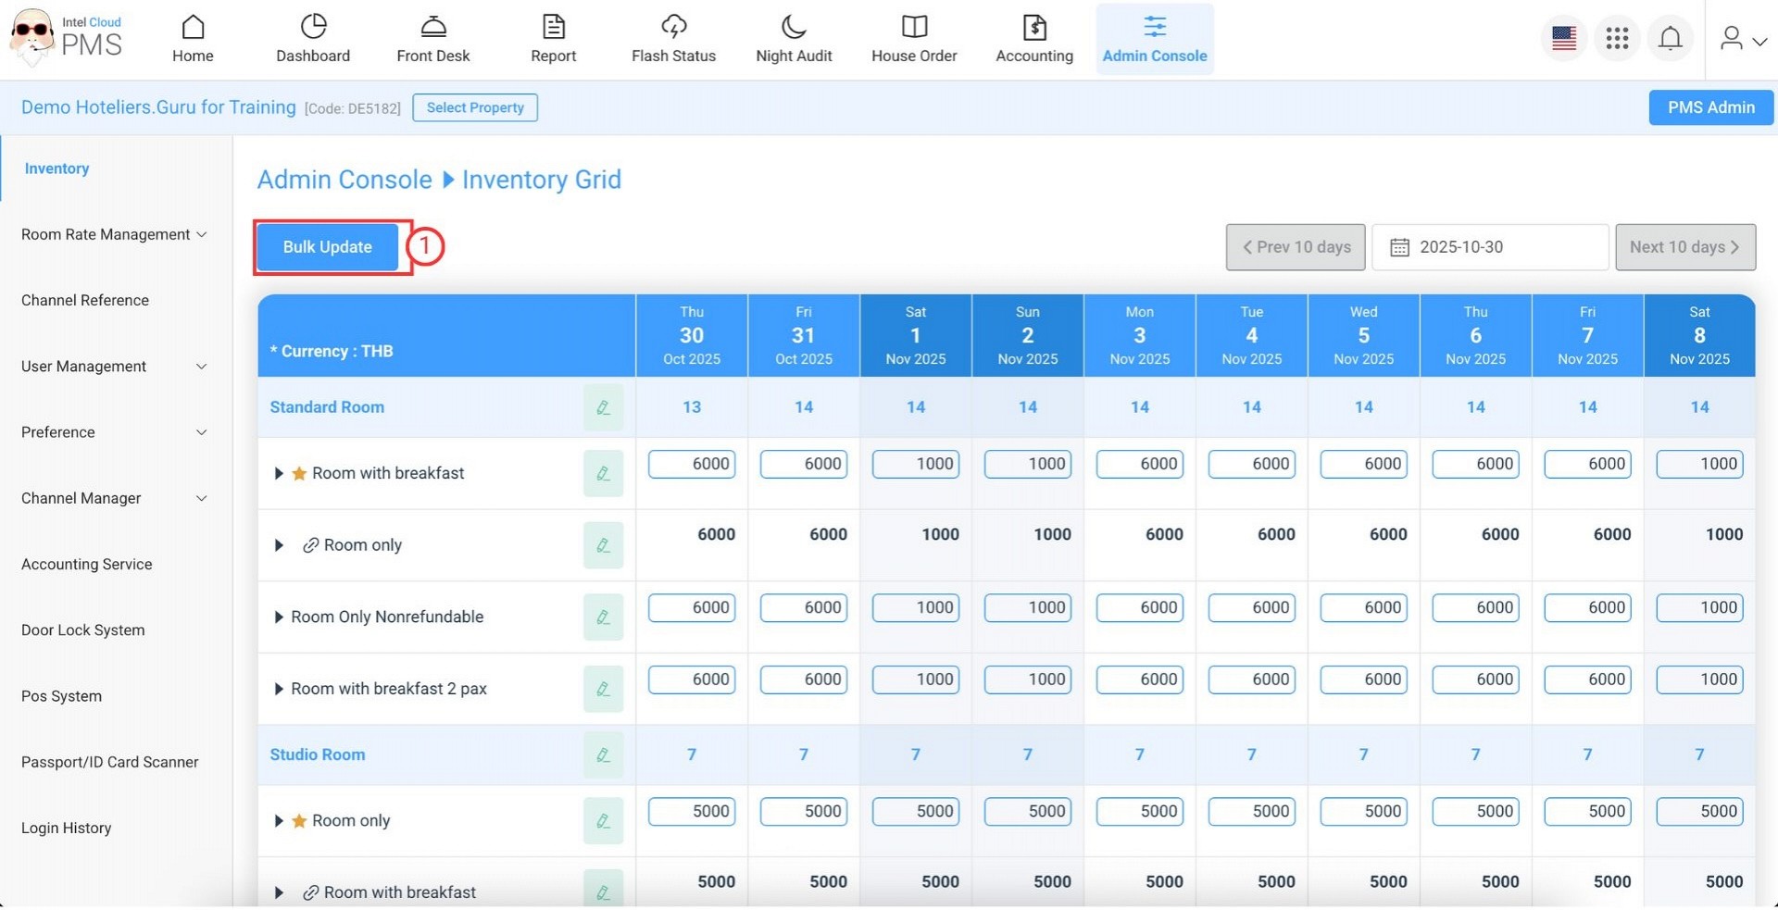
Task: Open the notifications bell icon
Action: (x=1670, y=39)
